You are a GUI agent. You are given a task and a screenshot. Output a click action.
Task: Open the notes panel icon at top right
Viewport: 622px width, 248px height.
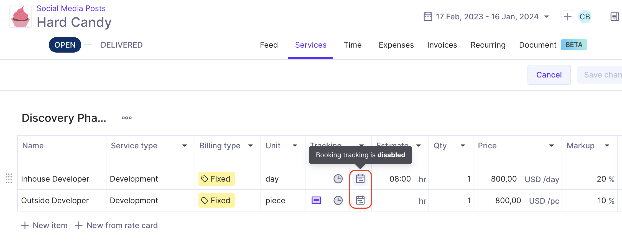[x=615, y=17]
